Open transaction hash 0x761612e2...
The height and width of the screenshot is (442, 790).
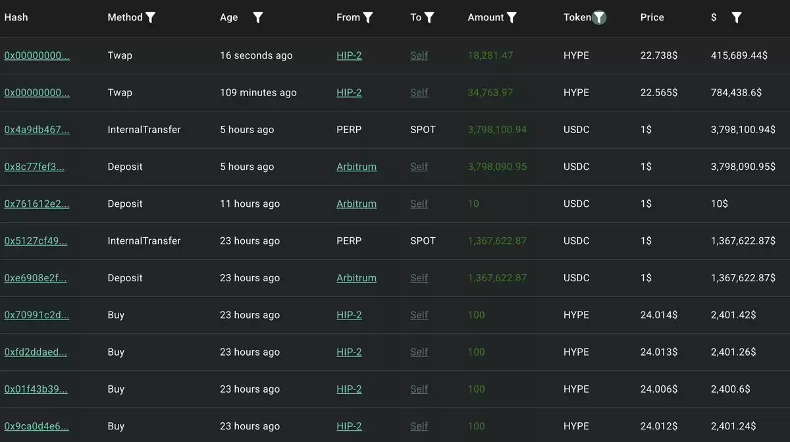pyautogui.click(x=37, y=204)
